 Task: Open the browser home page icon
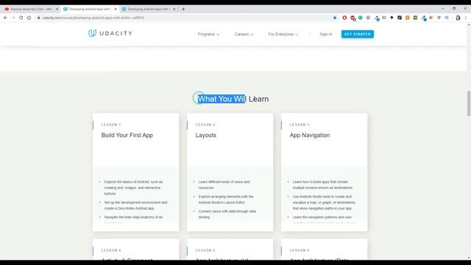click(x=29, y=18)
